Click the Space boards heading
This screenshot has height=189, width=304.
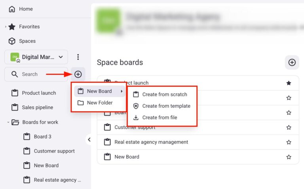[120, 62]
